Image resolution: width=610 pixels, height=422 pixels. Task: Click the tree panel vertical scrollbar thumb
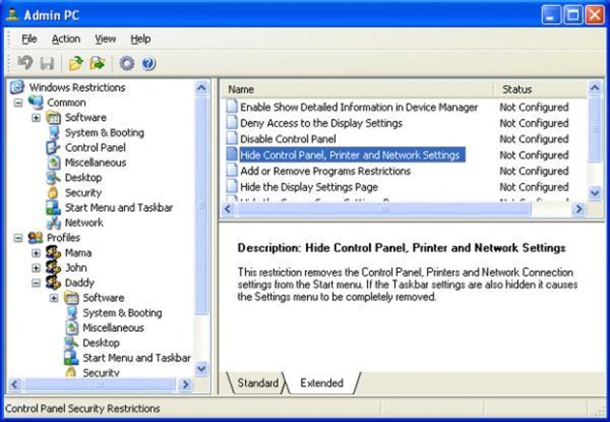tap(202, 205)
